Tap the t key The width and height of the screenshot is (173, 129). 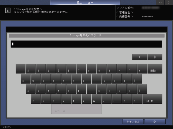coord(66,79)
